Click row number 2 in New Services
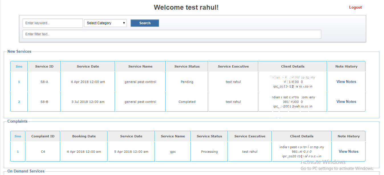Screen dimensions: 384x175 19,102
